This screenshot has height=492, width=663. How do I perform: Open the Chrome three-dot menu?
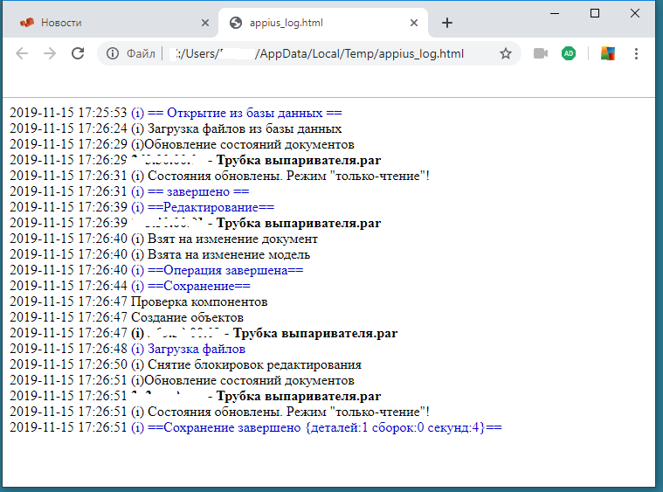[x=636, y=53]
